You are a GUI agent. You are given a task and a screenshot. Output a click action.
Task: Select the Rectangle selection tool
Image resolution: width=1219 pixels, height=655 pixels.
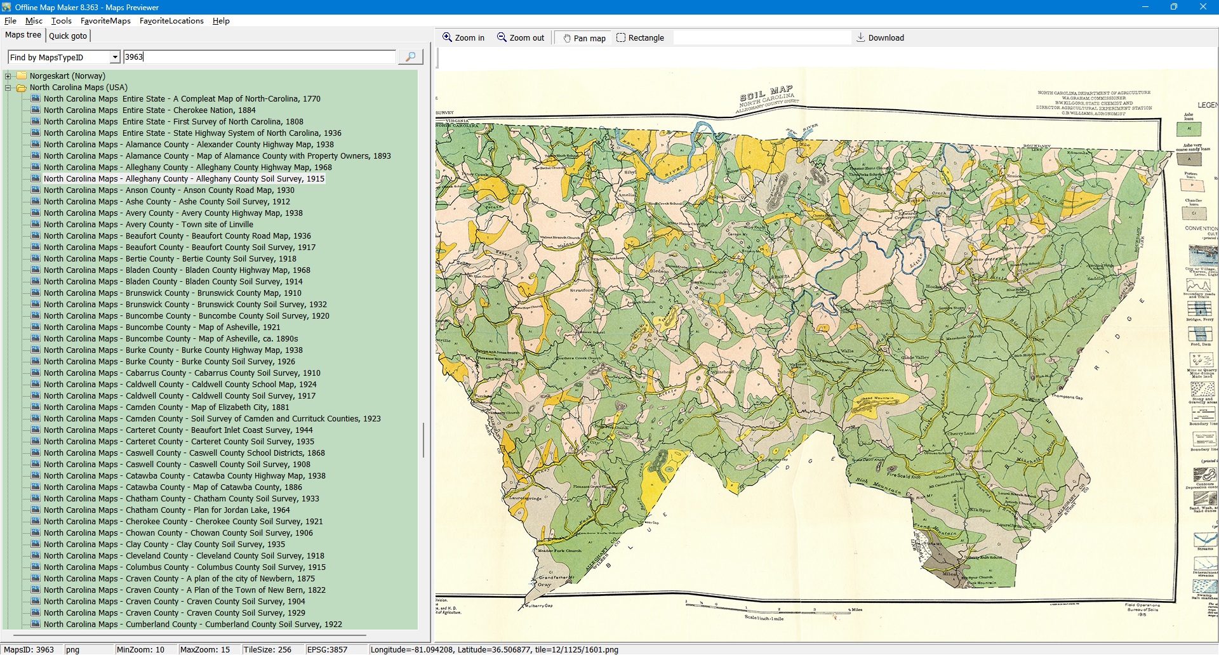pyautogui.click(x=621, y=37)
